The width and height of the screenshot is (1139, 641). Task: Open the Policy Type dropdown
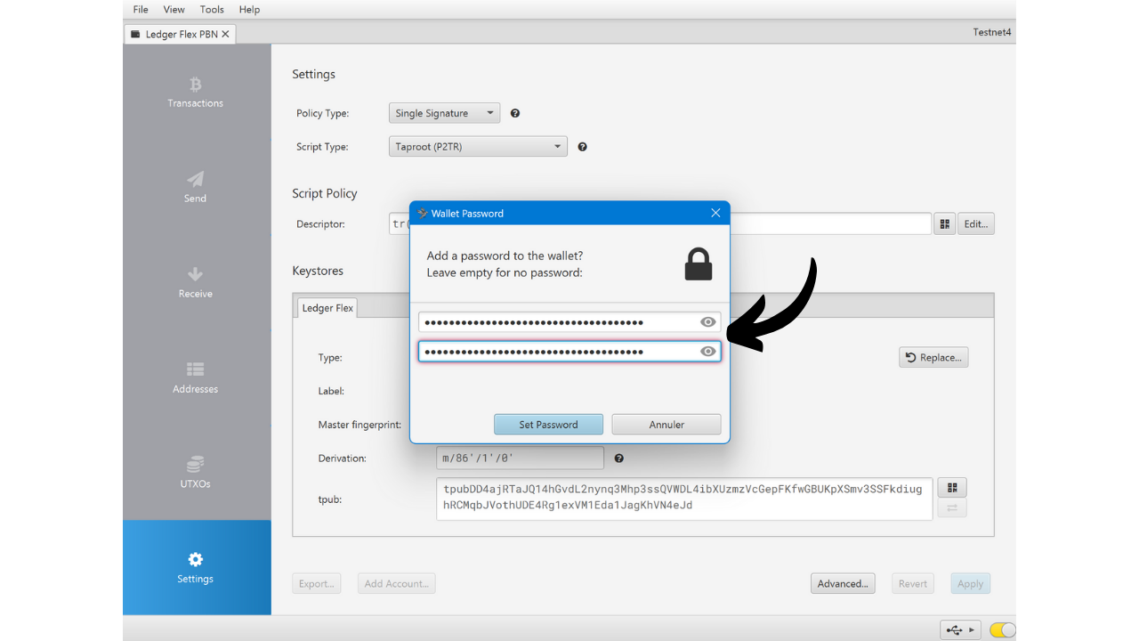pyautogui.click(x=445, y=113)
